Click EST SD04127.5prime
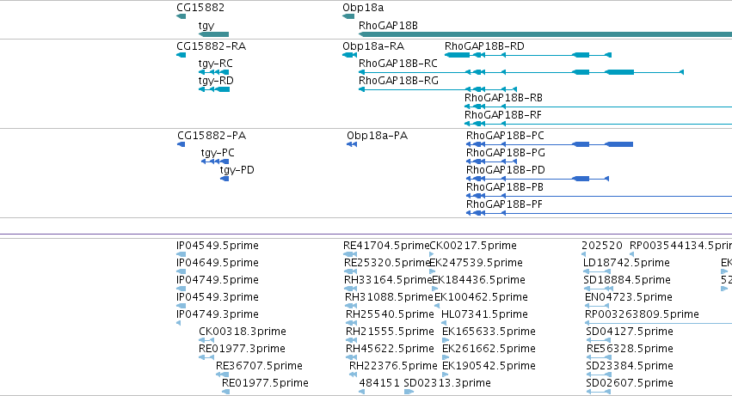Viewport: 732px width, 396px height. [630, 332]
